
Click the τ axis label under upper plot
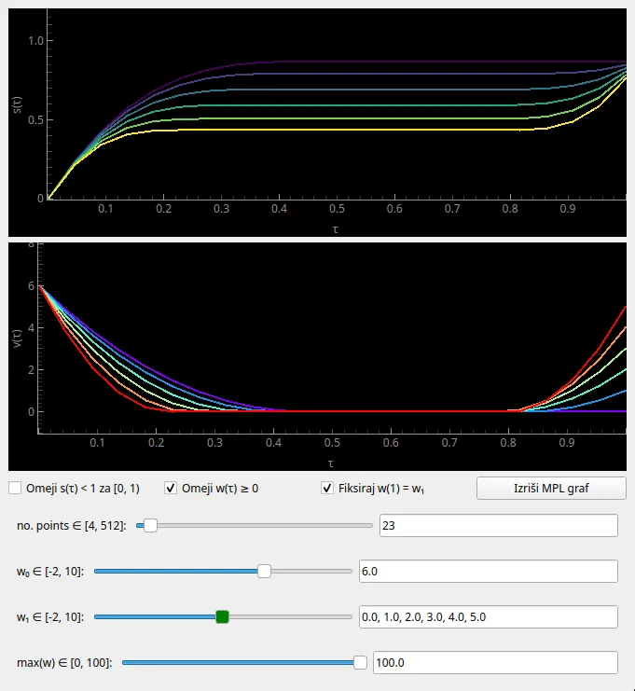pyautogui.click(x=334, y=228)
